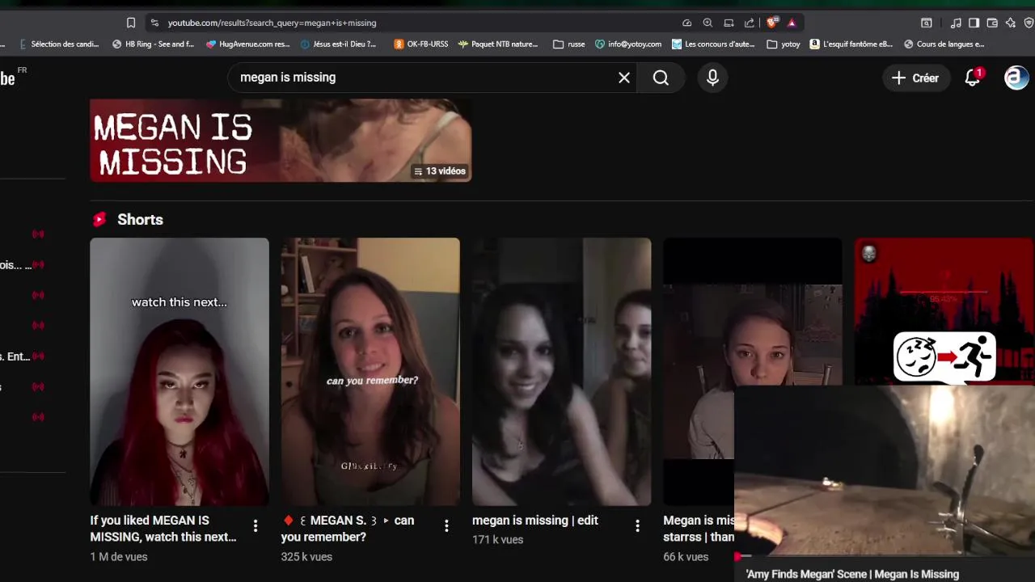Open options menu for 'can you remember?' short
The image size is (1035, 582).
tap(446, 525)
